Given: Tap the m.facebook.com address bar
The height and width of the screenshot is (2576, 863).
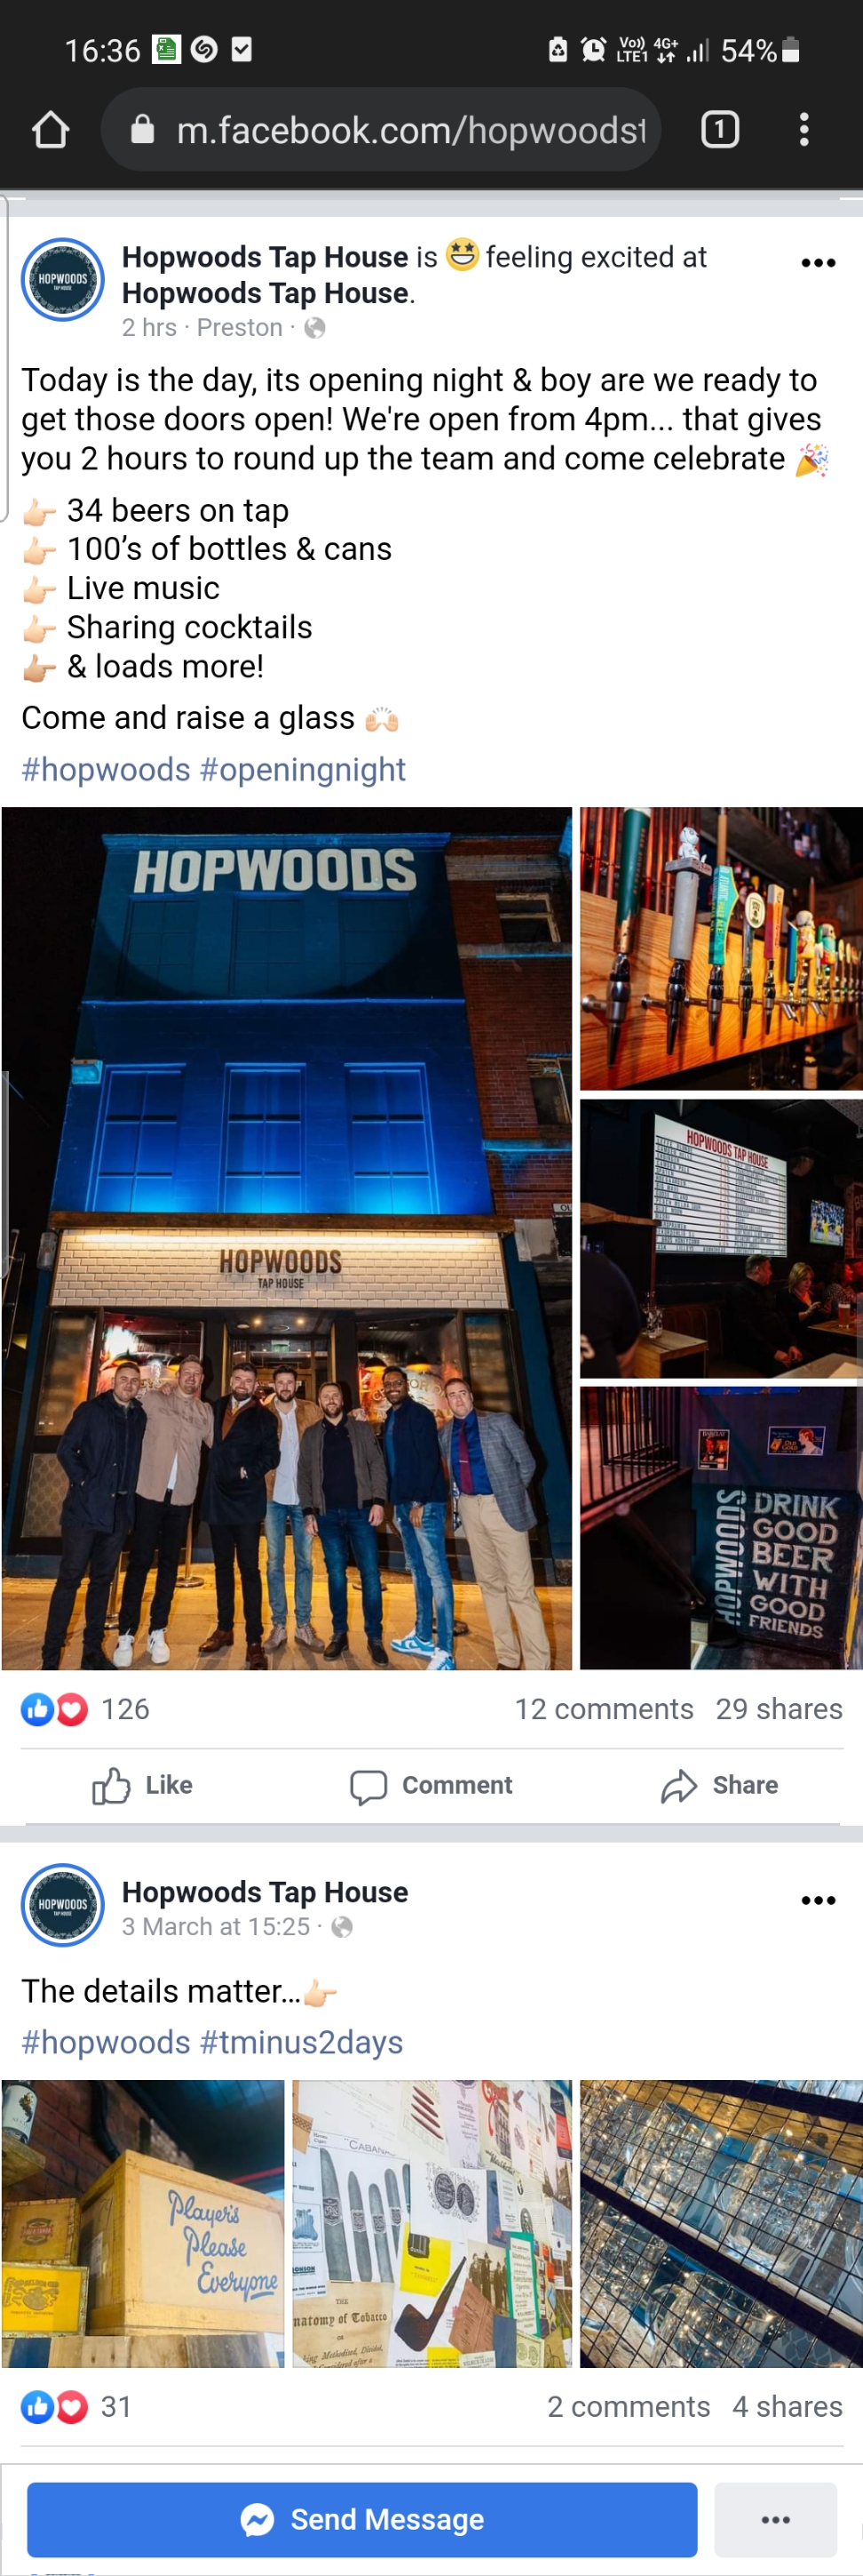Looking at the screenshot, I should point(381,130).
